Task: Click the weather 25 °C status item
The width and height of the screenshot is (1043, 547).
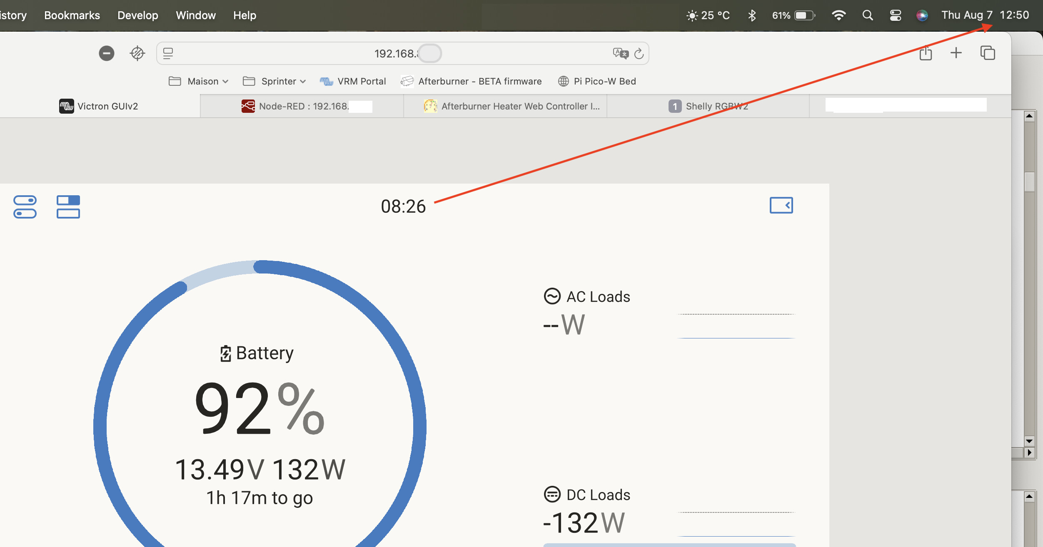Action: pos(708,15)
